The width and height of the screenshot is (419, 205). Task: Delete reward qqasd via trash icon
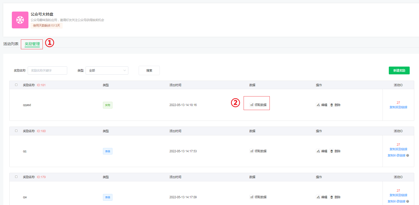[332, 105]
